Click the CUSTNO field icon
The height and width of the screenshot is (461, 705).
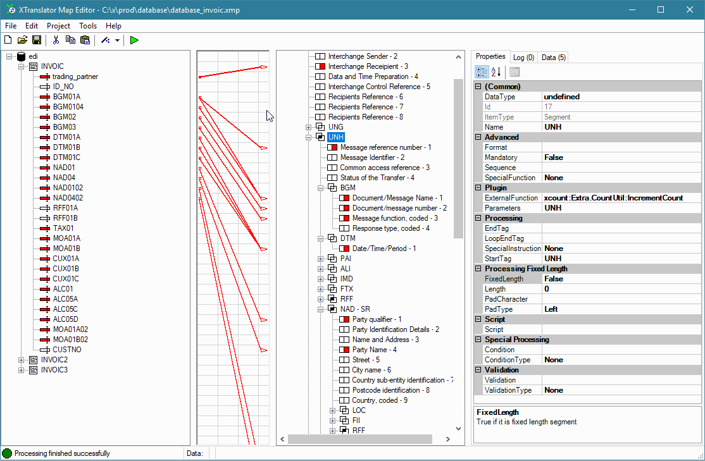coord(44,350)
